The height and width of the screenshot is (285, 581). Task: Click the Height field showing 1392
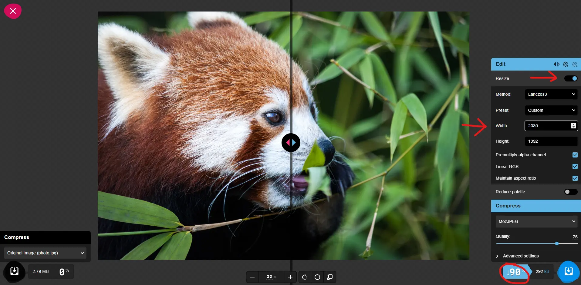[551, 141]
